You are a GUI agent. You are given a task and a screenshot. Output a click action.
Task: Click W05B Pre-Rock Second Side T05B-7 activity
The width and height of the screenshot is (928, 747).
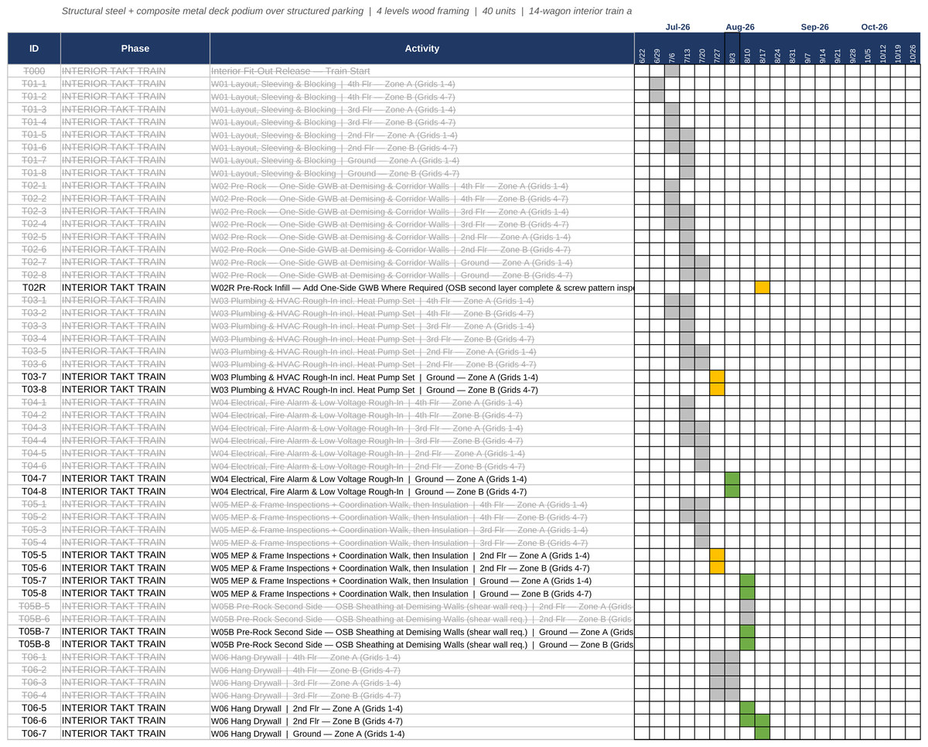click(422, 632)
